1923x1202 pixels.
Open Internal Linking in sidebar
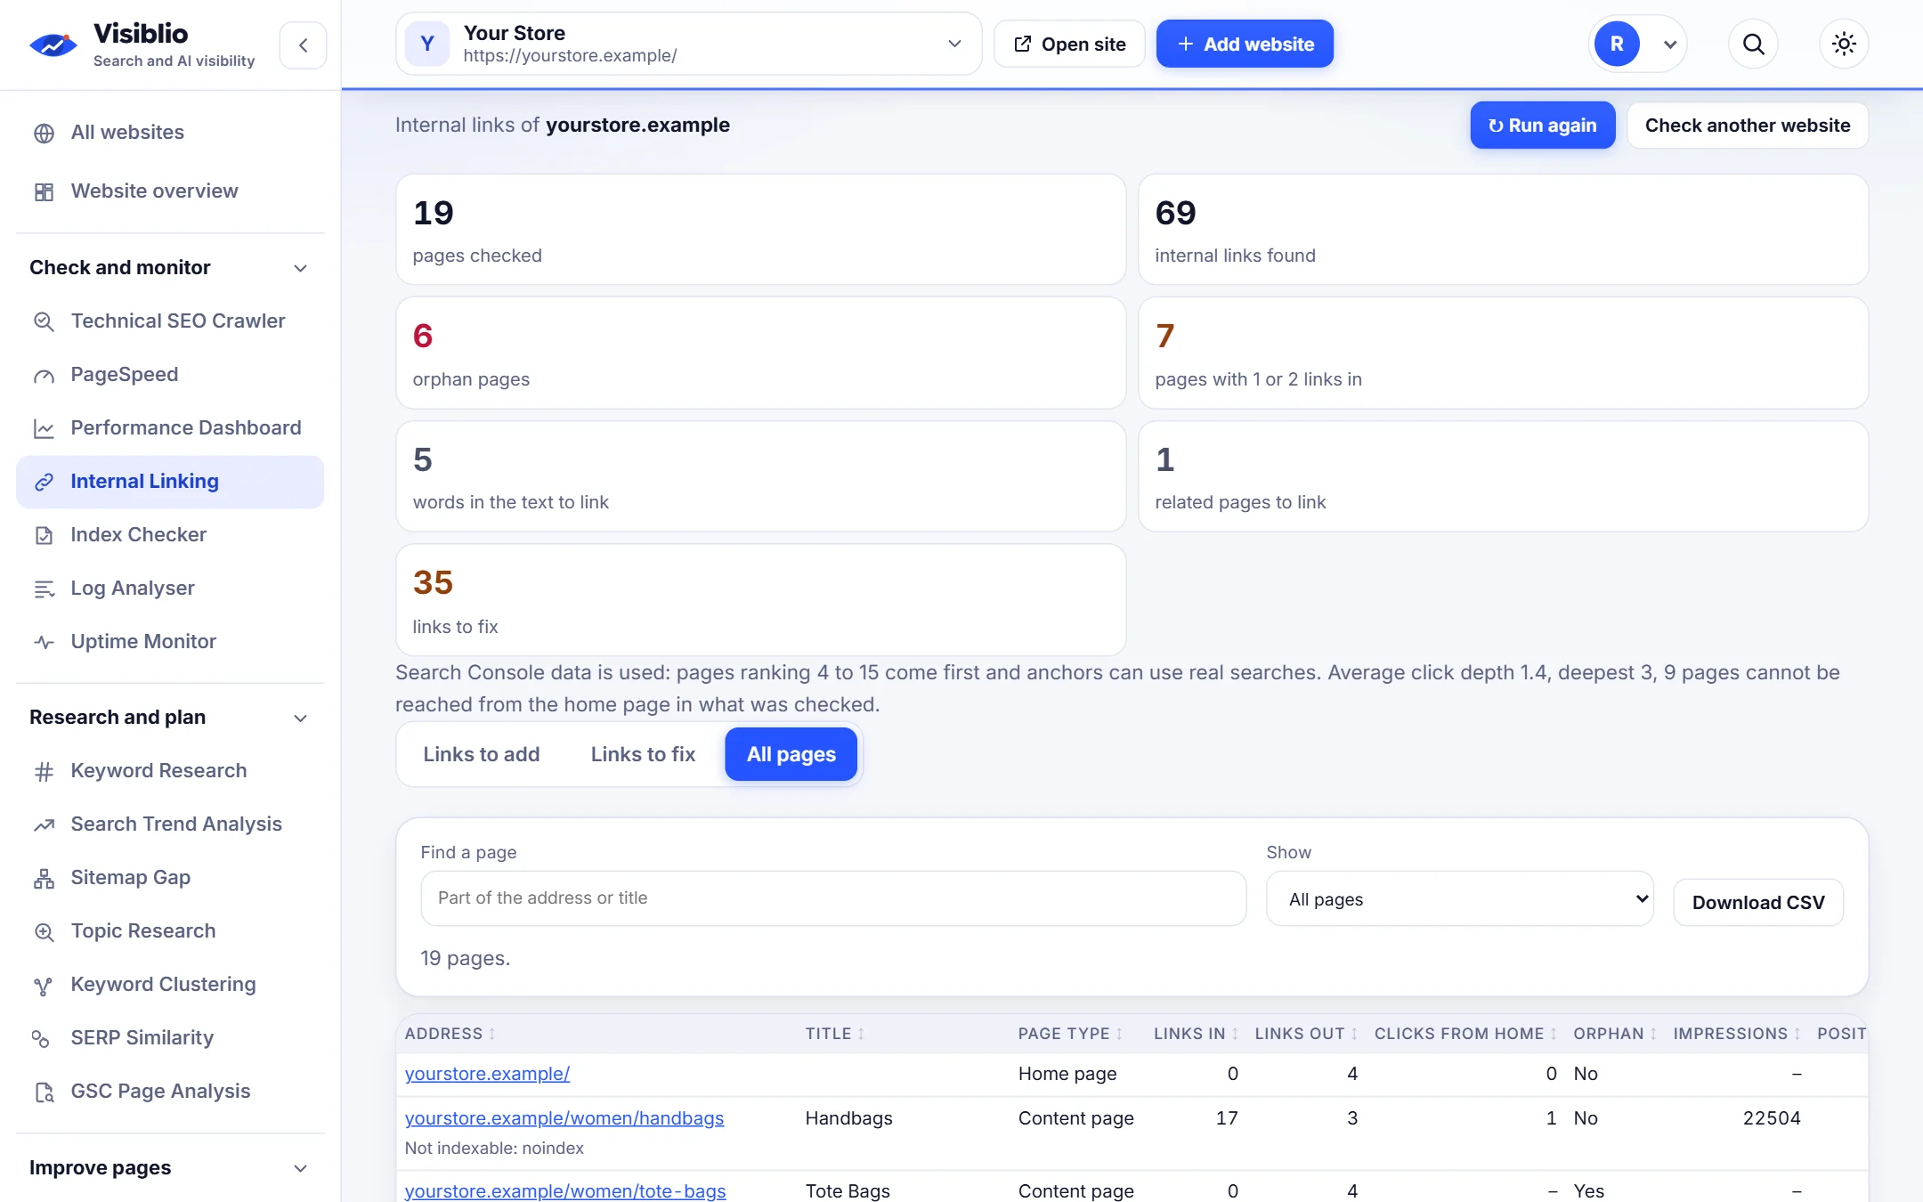(170, 482)
